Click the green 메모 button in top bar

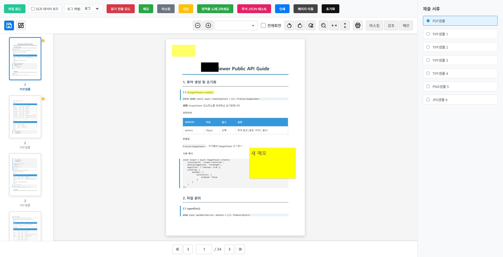(x=146, y=9)
